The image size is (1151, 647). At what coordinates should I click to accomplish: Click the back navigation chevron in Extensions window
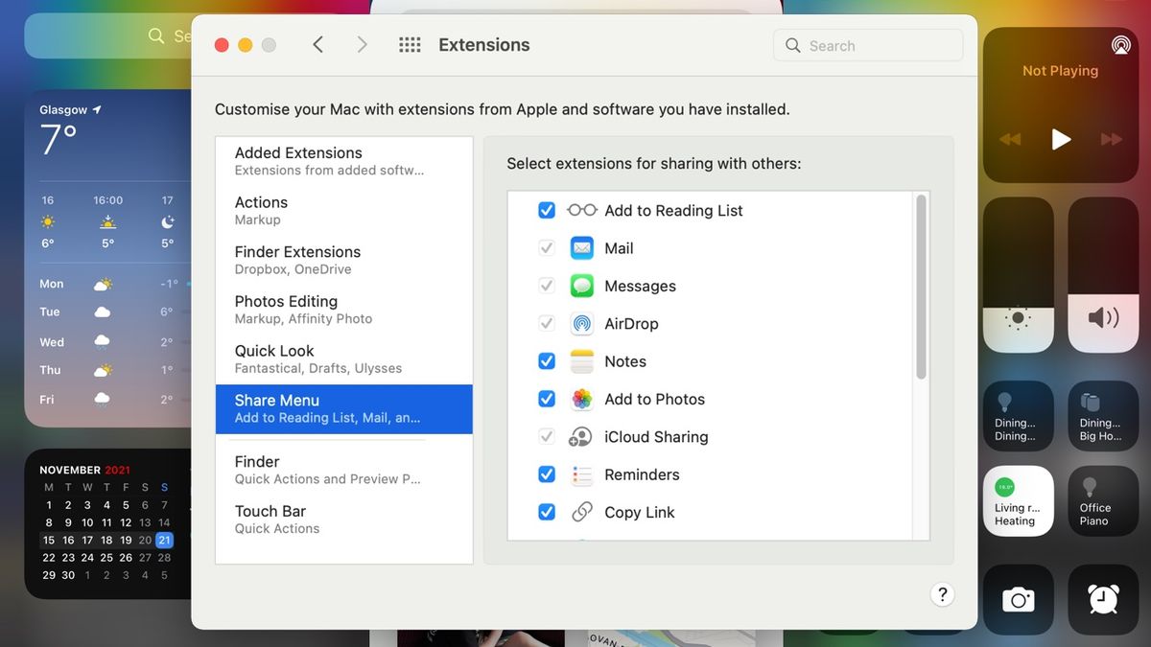click(x=317, y=44)
